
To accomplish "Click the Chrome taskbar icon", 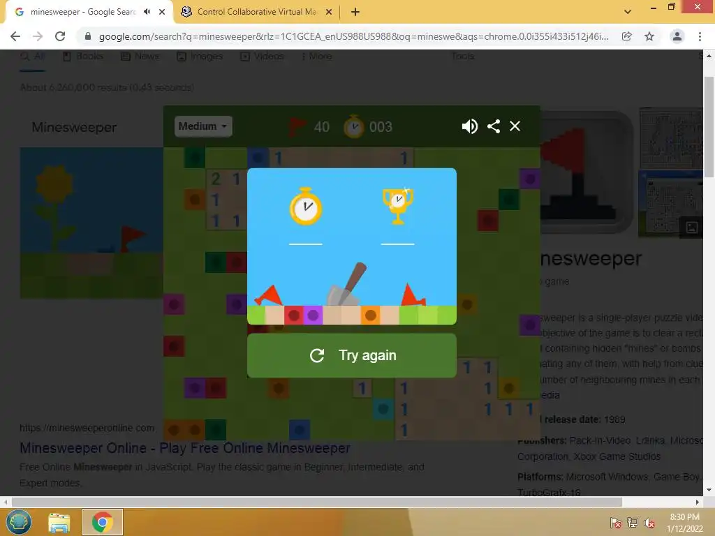I will [102, 522].
